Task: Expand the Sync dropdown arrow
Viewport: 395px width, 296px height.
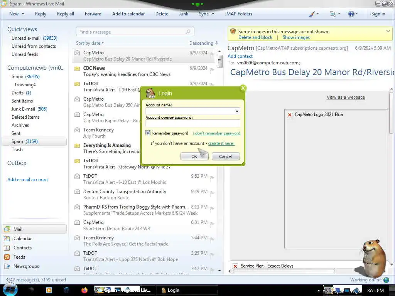Action: click(x=213, y=14)
